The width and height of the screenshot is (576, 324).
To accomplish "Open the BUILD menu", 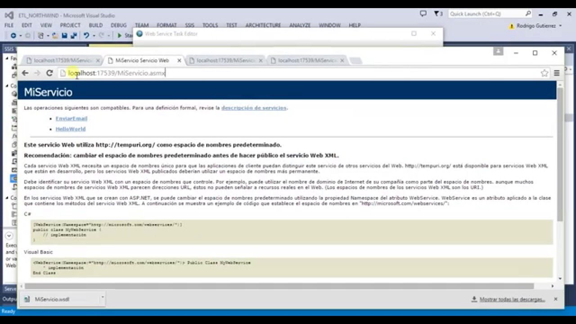I will (96, 25).
